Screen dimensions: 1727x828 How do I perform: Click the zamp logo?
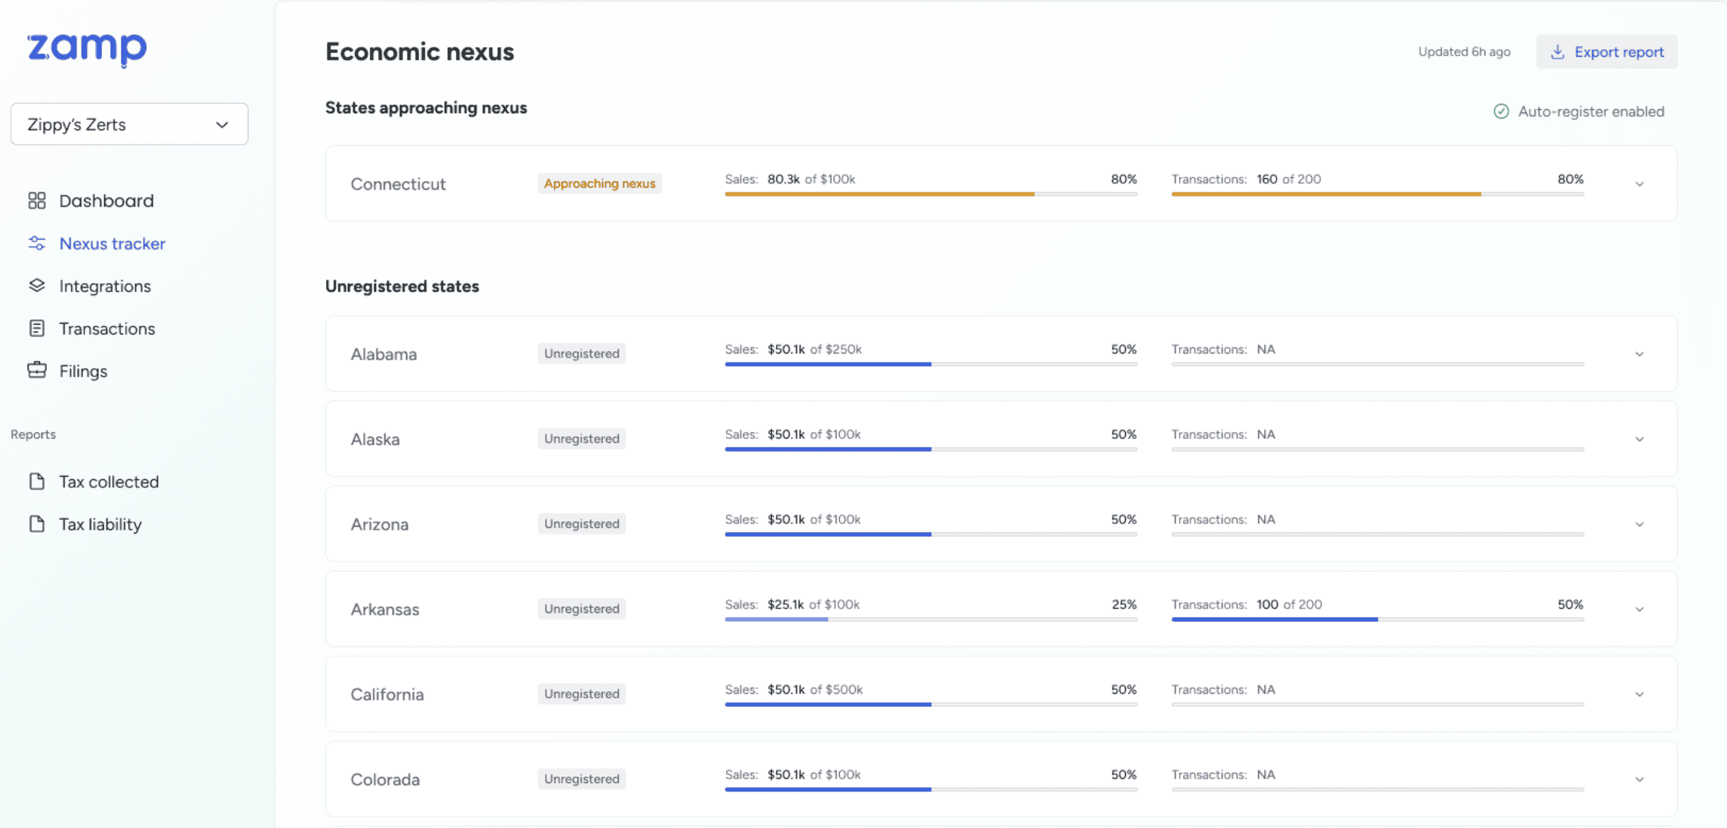[86, 49]
